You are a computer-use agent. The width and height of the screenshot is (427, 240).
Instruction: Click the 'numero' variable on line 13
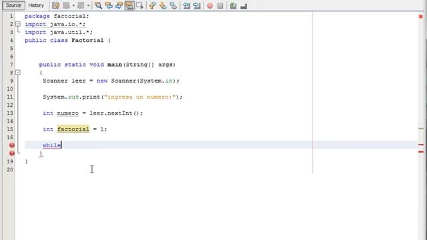[x=68, y=113]
